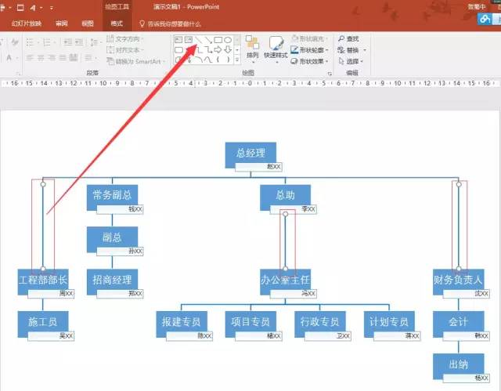Decrease the list indent level
This screenshot has height=391, width=501.
[x=67, y=42]
